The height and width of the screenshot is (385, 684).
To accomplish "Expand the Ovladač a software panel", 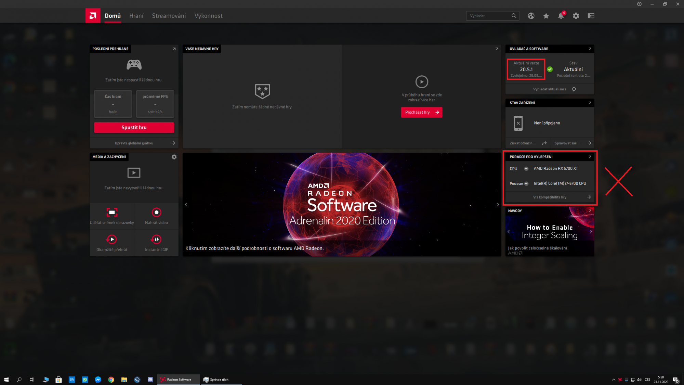I will pyautogui.click(x=590, y=49).
